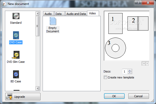Enable Create new template checkbox

pyautogui.click(x=105, y=77)
